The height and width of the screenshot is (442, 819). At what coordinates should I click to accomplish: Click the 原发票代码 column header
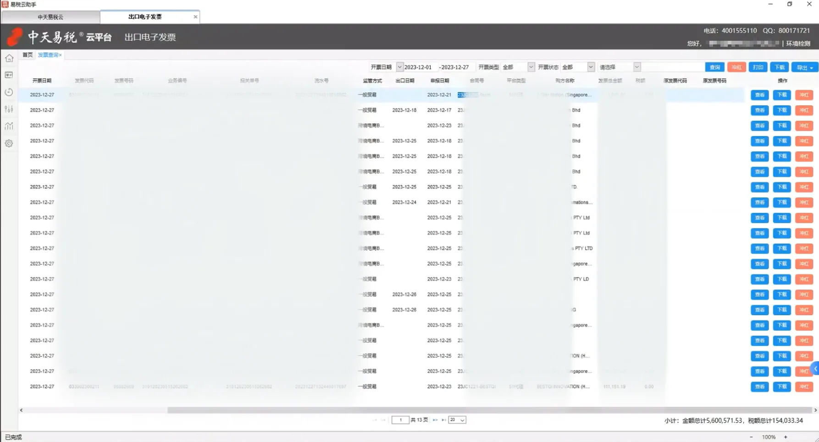click(x=675, y=81)
